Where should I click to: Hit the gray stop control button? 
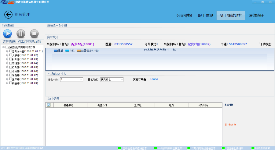pos(34,33)
